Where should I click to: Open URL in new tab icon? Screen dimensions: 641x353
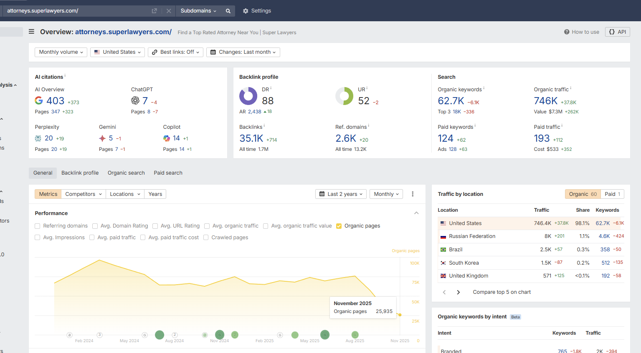pos(154,11)
